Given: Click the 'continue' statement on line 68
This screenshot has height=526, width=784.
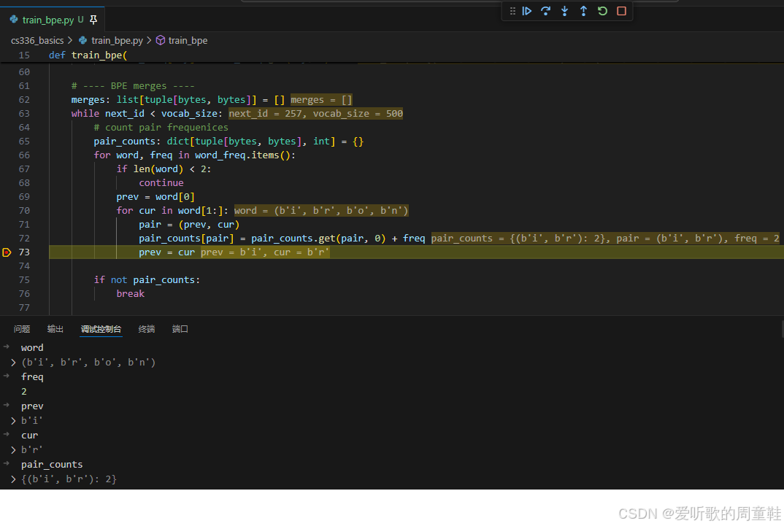Looking at the screenshot, I should (x=161, y=183).
